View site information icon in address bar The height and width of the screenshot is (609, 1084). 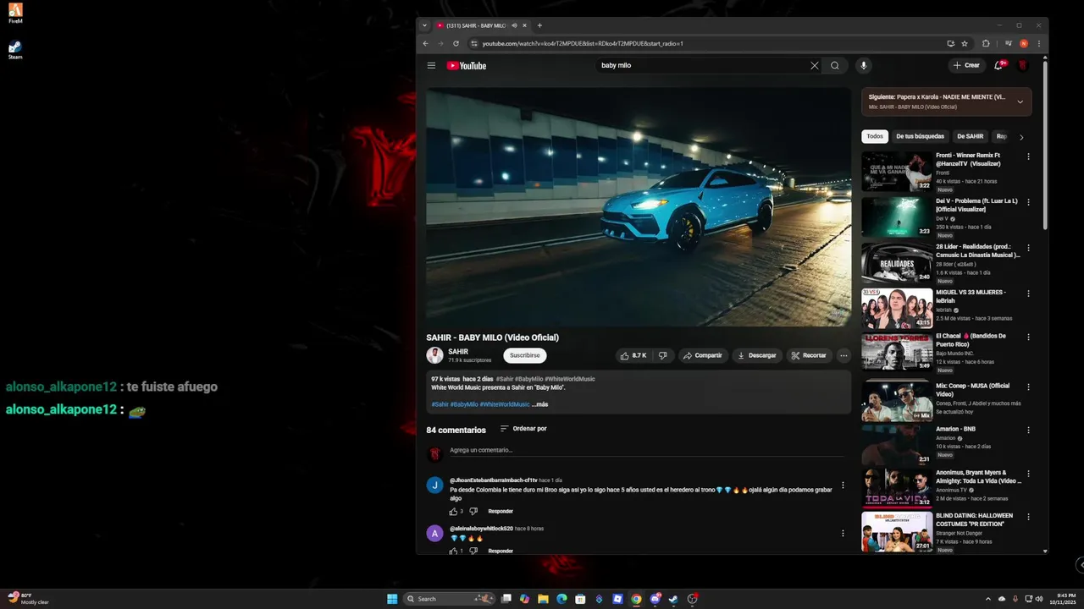pos(474,43)
